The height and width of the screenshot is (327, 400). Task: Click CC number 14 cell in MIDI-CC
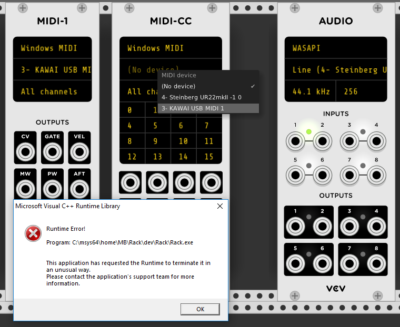pyautogui.click(x=183, y=156)
